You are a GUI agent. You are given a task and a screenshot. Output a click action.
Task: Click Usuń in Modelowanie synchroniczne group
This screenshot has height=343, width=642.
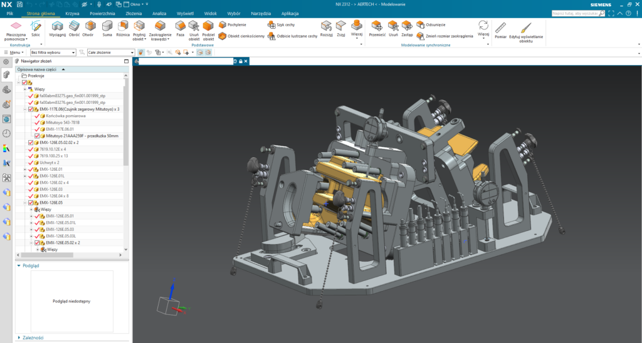pos(393,29)
